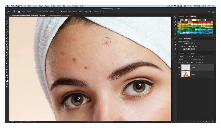This screenshot has width=221, height=128.
Task: Switch to the Channels tab
Action: click(181, 53)
